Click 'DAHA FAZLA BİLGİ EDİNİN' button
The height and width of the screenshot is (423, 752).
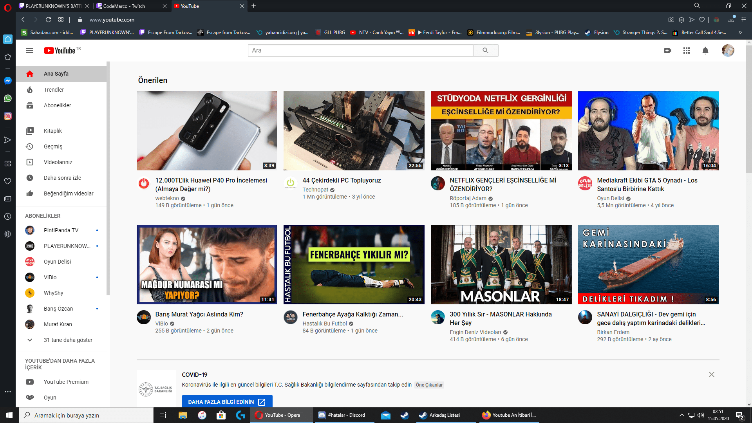(x=227, y=402)
